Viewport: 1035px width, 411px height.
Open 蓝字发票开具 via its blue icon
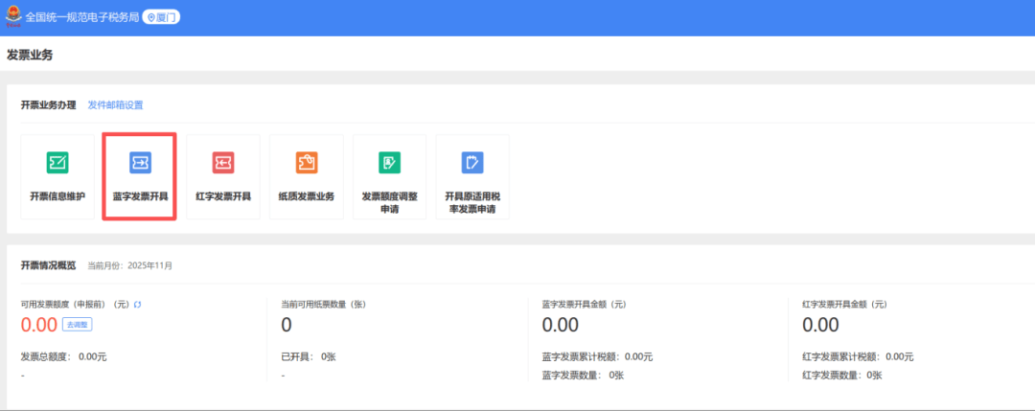click(140, 163)
